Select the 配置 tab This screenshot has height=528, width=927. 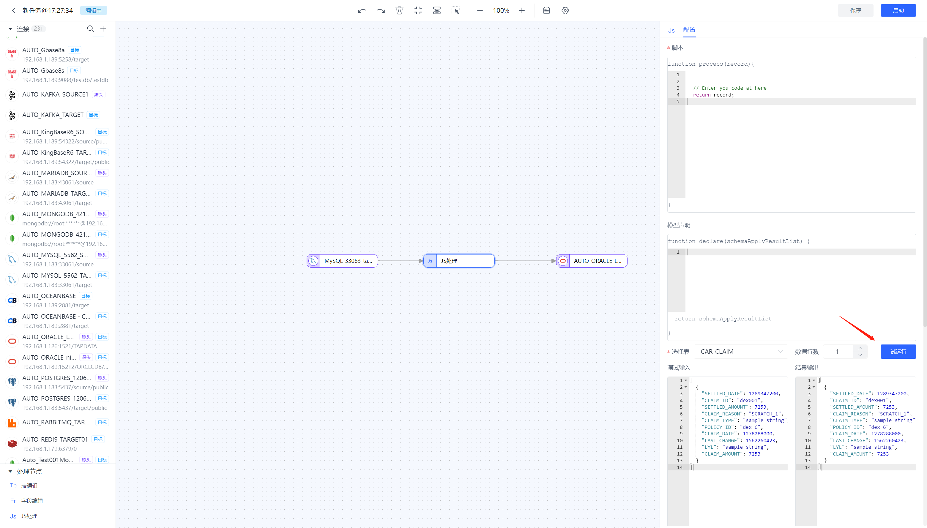click(689, 30)
